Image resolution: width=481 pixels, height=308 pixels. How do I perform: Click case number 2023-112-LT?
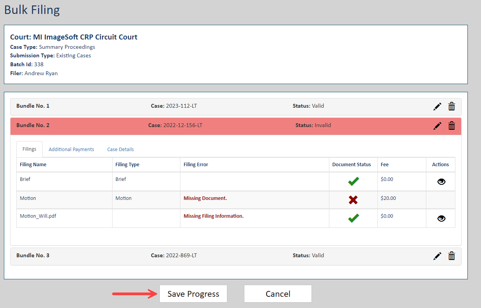(x=182, y=106)
